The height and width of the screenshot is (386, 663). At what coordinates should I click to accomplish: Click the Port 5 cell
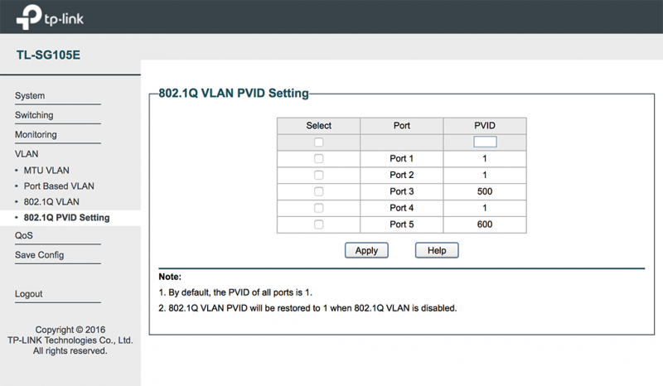point(402,224)
